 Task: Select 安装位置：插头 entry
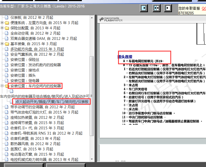pos(23,75)
